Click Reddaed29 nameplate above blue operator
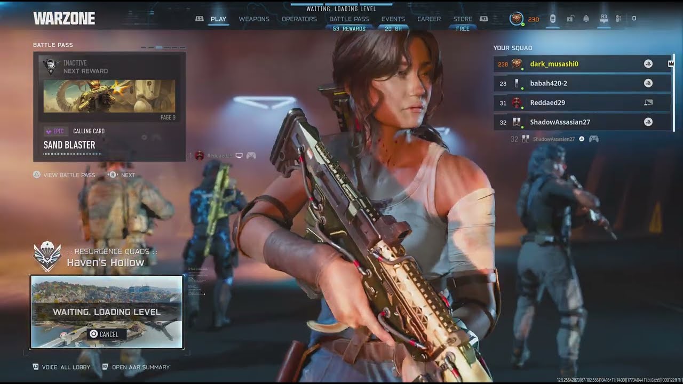This screenshot has width=683, height=384. click(x=220, y=156)
